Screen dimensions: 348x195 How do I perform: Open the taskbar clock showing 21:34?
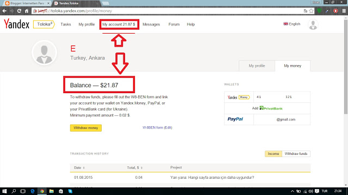(x=338, y=191)
